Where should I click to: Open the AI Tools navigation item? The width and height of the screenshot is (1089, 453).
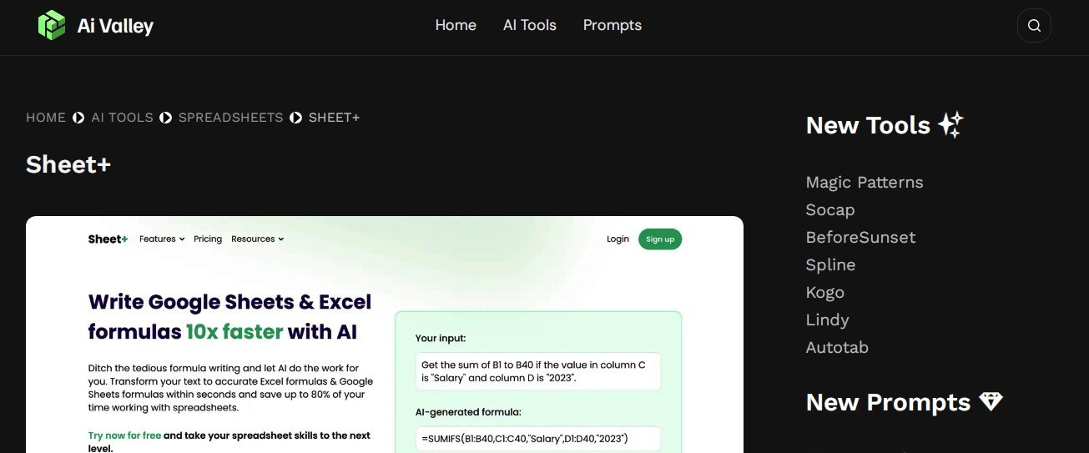tap(530, 25)
